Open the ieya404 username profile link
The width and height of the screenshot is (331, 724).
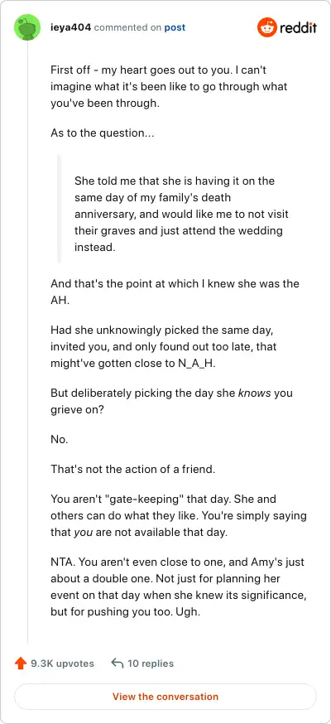(71, 27)
